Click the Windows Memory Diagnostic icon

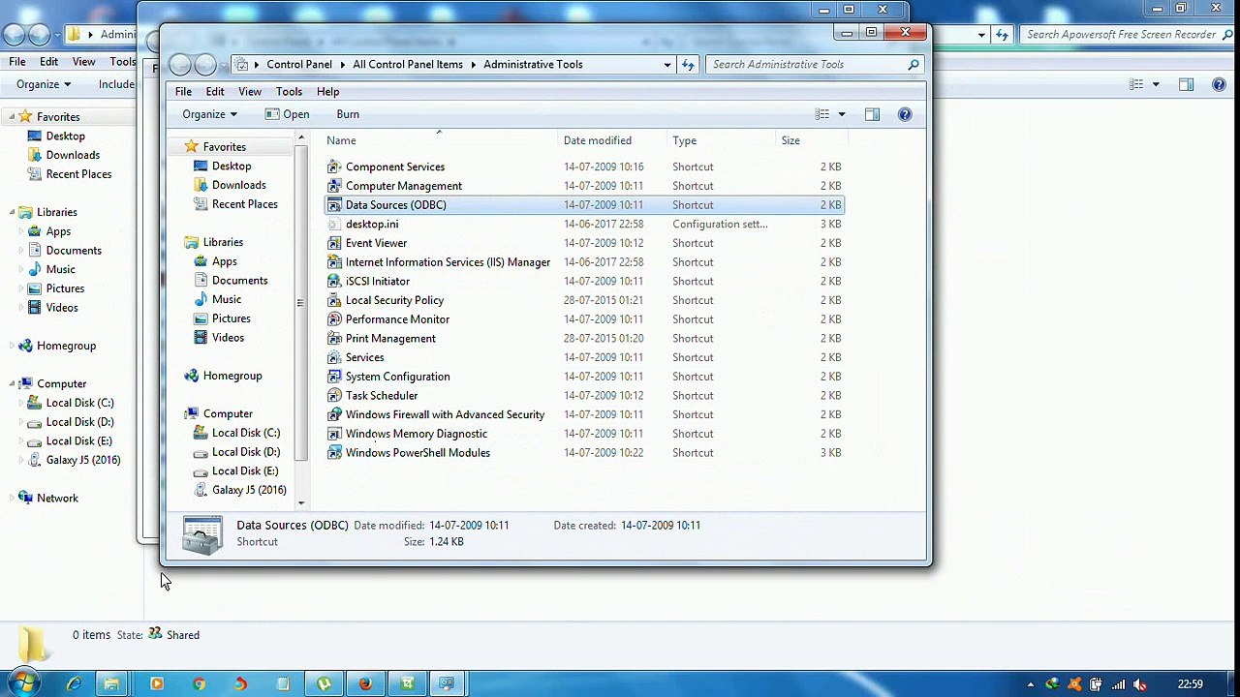pyautogui.click(x=334, y=434)
